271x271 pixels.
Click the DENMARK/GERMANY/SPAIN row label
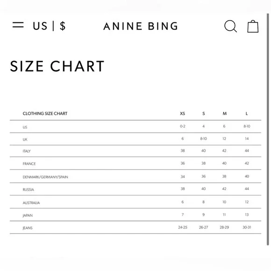pos(45,177)
